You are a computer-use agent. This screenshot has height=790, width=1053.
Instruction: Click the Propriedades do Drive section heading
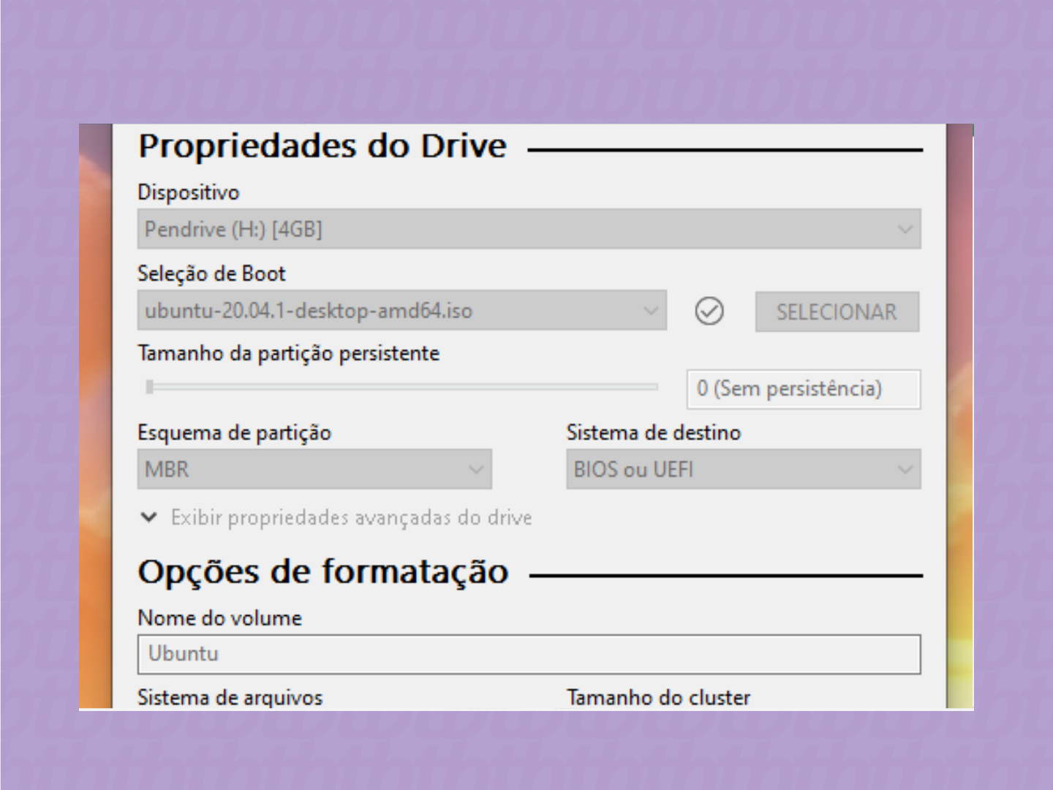click(322, 146)
